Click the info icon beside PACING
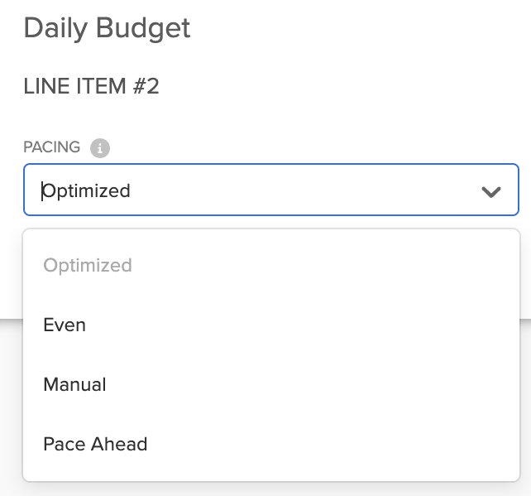Screen dimensions: 531x496 coord(100,148)
